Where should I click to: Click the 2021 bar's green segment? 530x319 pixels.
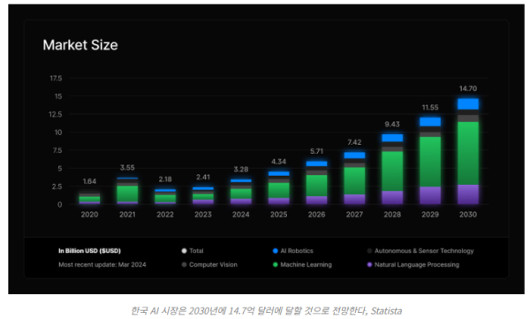(127, 194)
